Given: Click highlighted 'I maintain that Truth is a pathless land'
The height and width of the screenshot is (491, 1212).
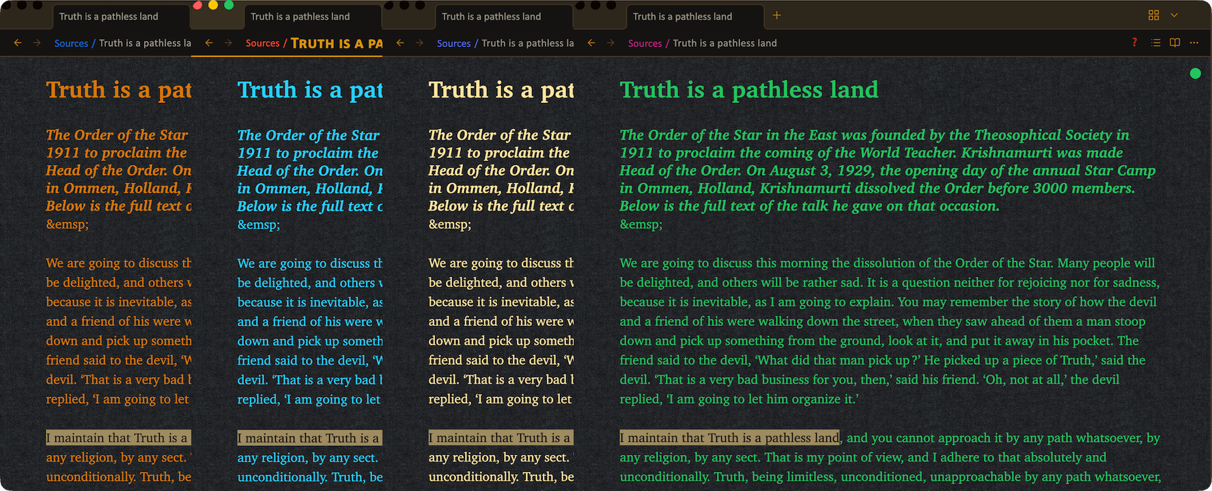Looking at the screenshot, I should (x=729, y=438).
